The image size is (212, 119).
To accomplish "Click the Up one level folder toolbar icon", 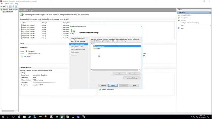I will coord(7,7).
